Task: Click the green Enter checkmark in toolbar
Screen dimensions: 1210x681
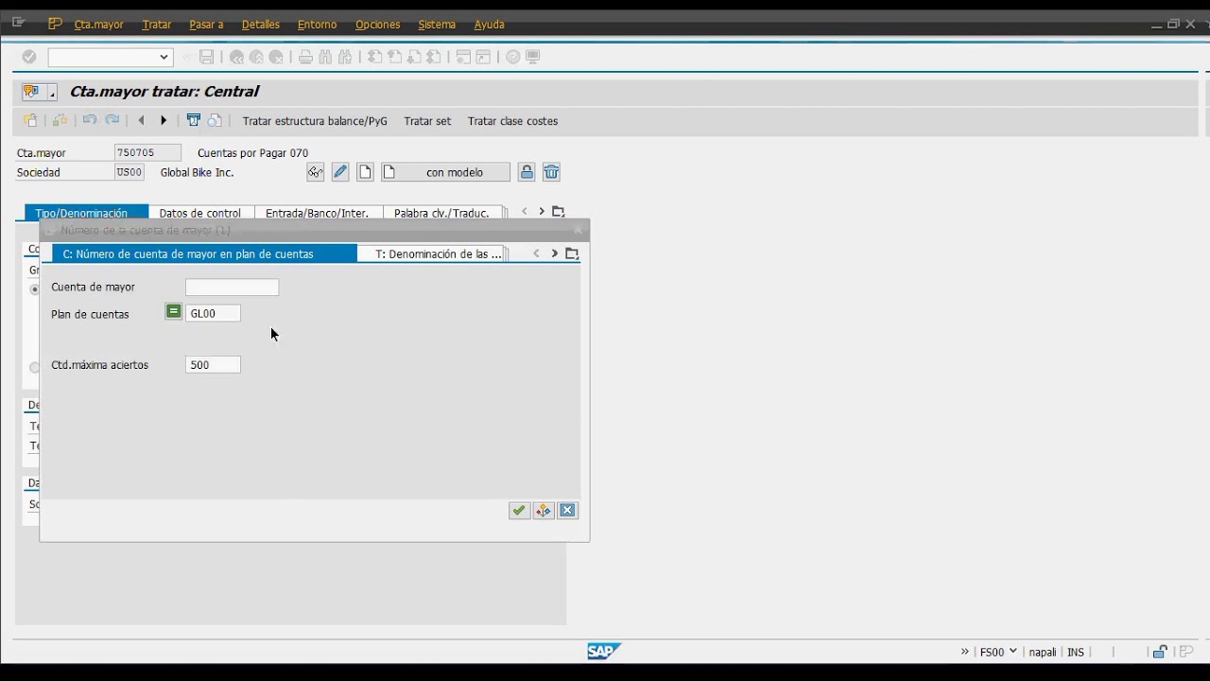Action: 29,57
